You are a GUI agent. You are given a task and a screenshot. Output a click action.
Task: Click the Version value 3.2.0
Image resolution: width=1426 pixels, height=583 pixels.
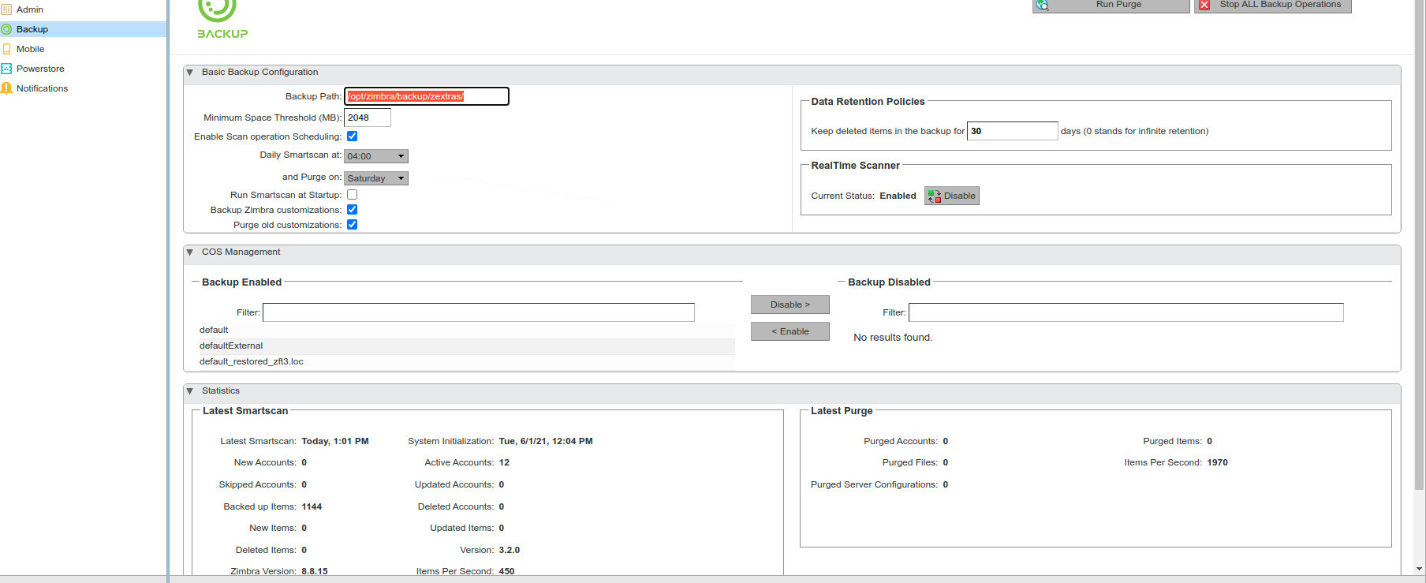(x=510, y=550)
